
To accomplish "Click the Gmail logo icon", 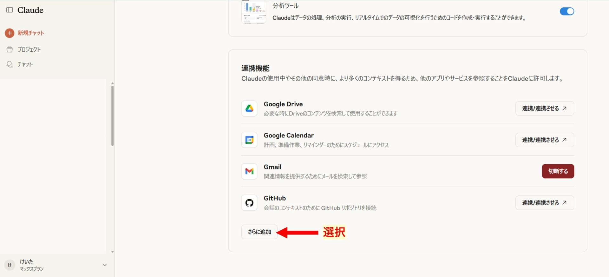I will click(x=249, y=171).
